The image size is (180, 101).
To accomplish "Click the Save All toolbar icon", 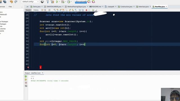I will (x=5, y=2).
